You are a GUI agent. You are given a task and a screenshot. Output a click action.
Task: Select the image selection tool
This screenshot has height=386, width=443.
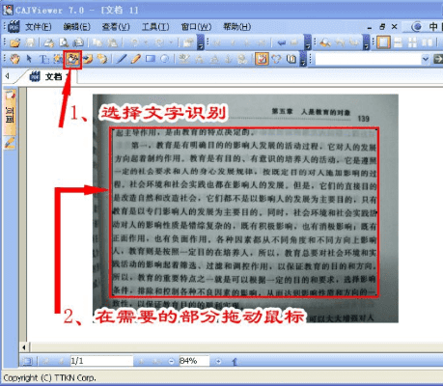[58, 59]
